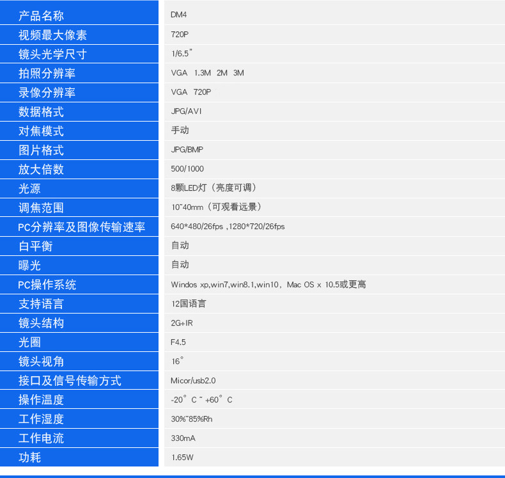Click the F4.5 aperture value
505x478 pixels.
click(178, 342)
